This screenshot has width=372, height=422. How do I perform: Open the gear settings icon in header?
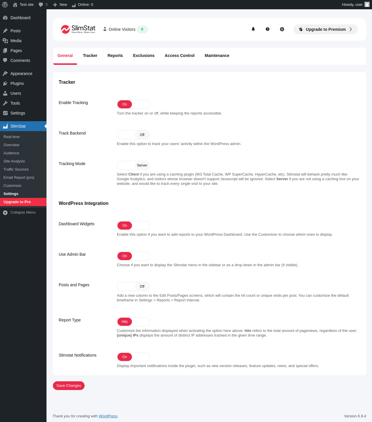pyautogui.click(x=282, y=29)
